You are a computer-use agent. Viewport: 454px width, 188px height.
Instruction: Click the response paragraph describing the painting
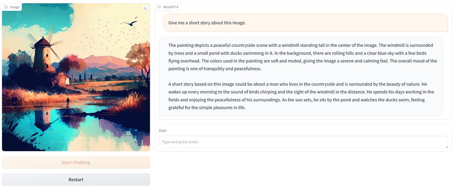[x=300, y=57]
